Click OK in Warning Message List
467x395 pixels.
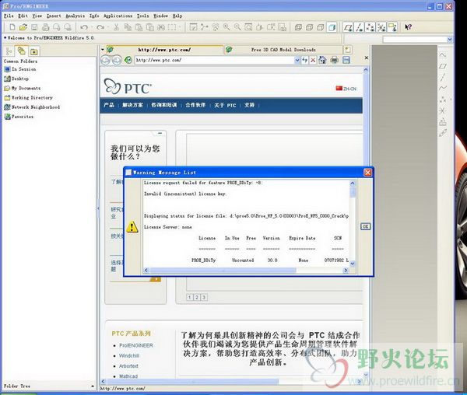point(366,226)
